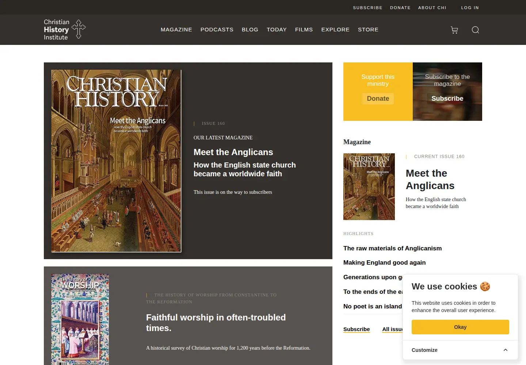Click the 'HIGHLIGHTS' section label

click(x=358, y=234)
